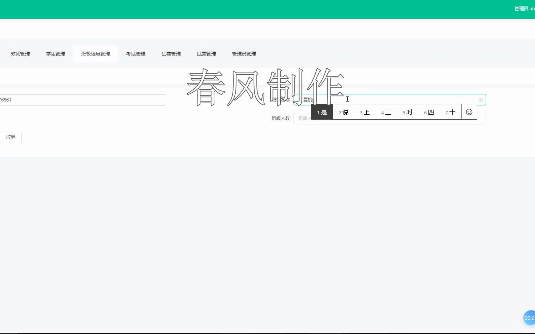Choose IME candidate 5 时

point(408,112)
